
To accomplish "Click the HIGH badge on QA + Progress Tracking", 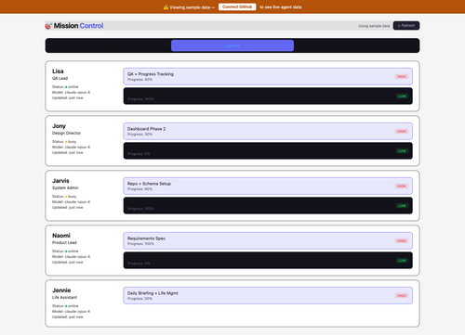I will pos(402,76).
